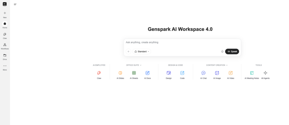Open the Code tool

click(x=182, y=75)
